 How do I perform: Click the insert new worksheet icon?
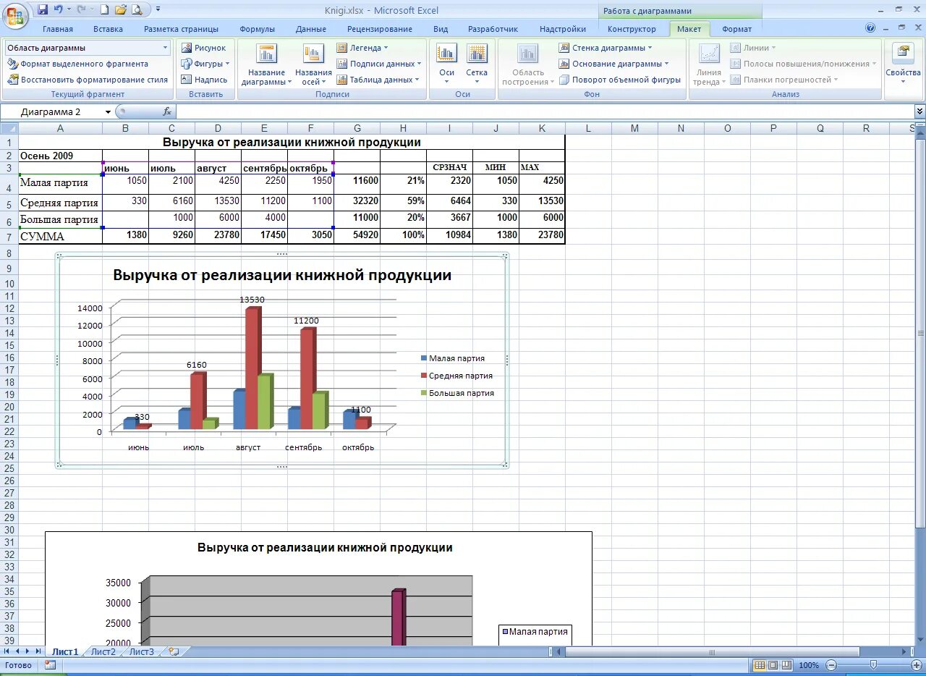174,651
